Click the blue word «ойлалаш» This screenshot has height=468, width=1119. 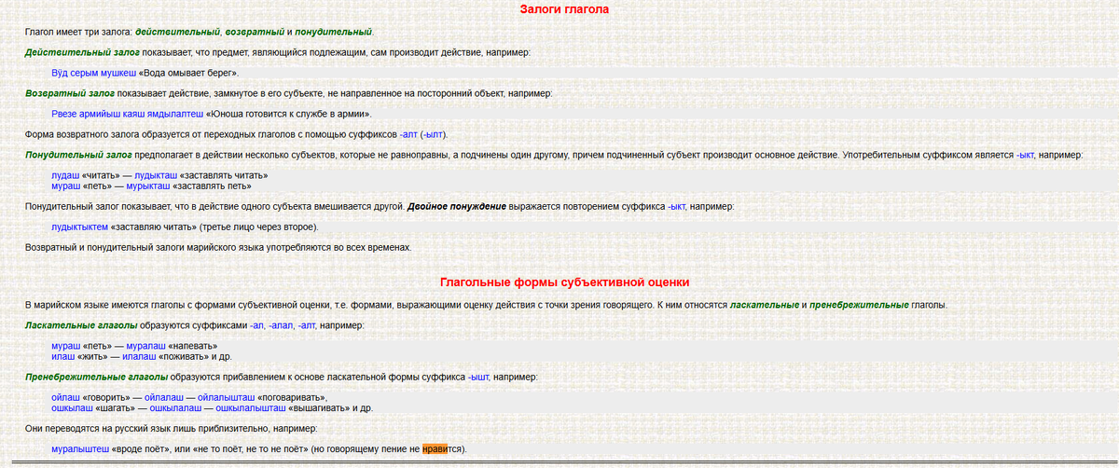(164, 397)
